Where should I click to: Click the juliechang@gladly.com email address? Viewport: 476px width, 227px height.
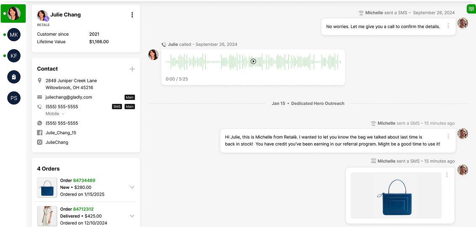tap(69, 97)
